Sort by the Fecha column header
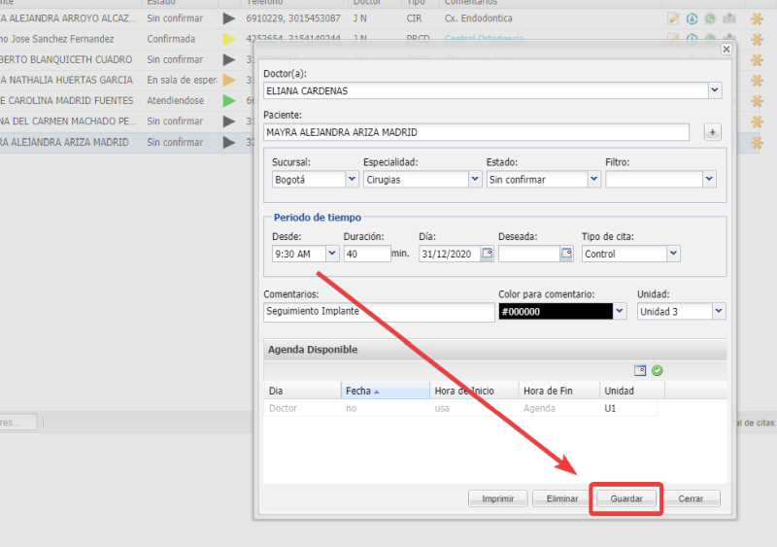This screenshot has width=777, height=547. click(385, 391)
